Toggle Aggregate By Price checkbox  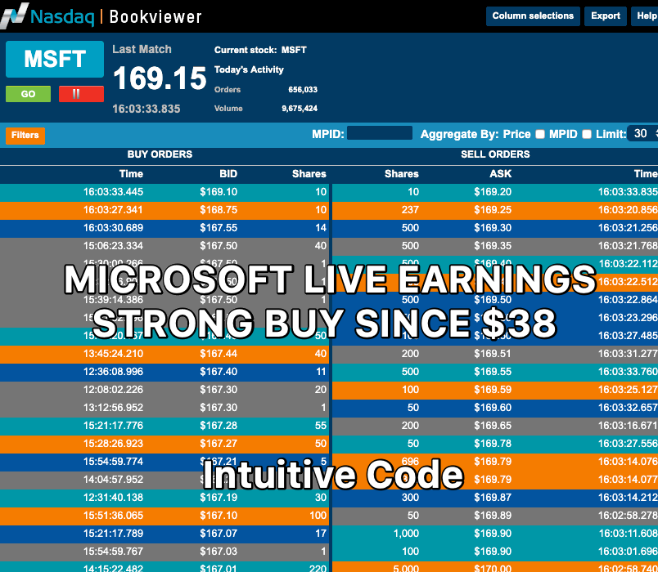click(x=540, y=134)
